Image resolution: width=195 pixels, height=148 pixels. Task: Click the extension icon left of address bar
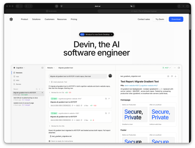57,6
